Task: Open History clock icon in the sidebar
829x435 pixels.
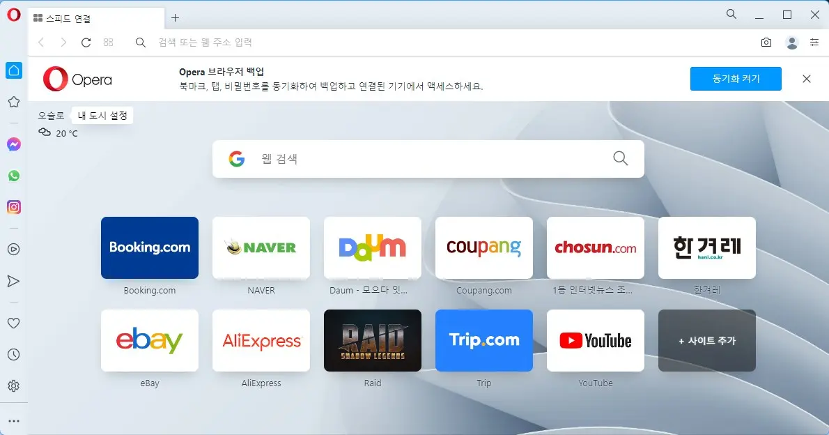Action: tap(14, 355)
